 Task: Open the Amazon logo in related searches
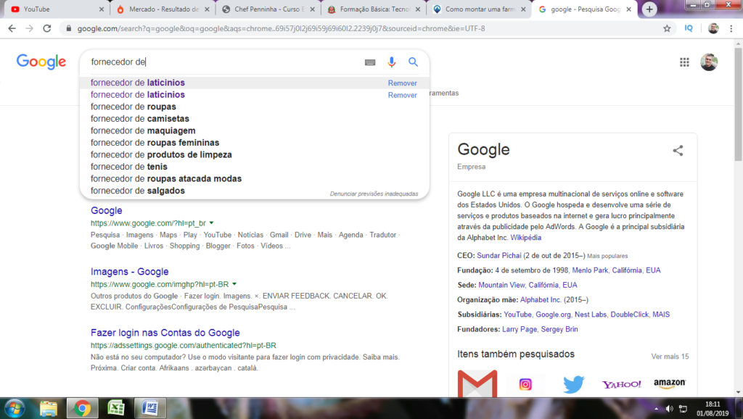point(670,383)
